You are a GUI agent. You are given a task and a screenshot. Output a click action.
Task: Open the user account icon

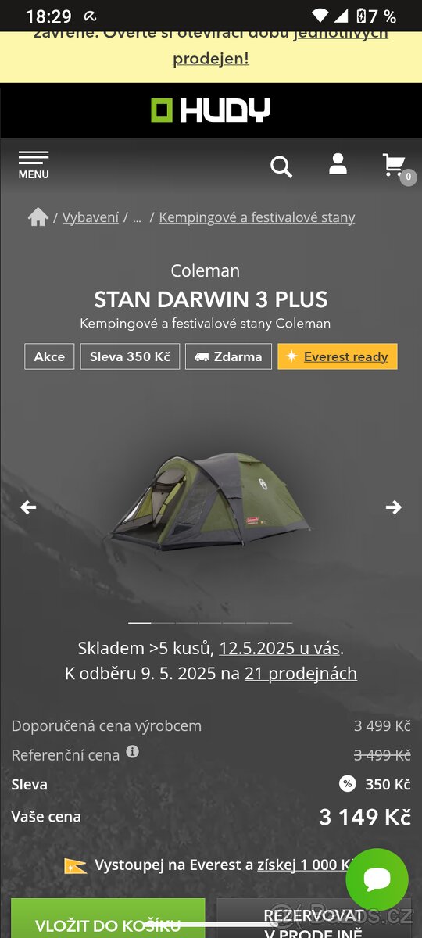[338, 164]
